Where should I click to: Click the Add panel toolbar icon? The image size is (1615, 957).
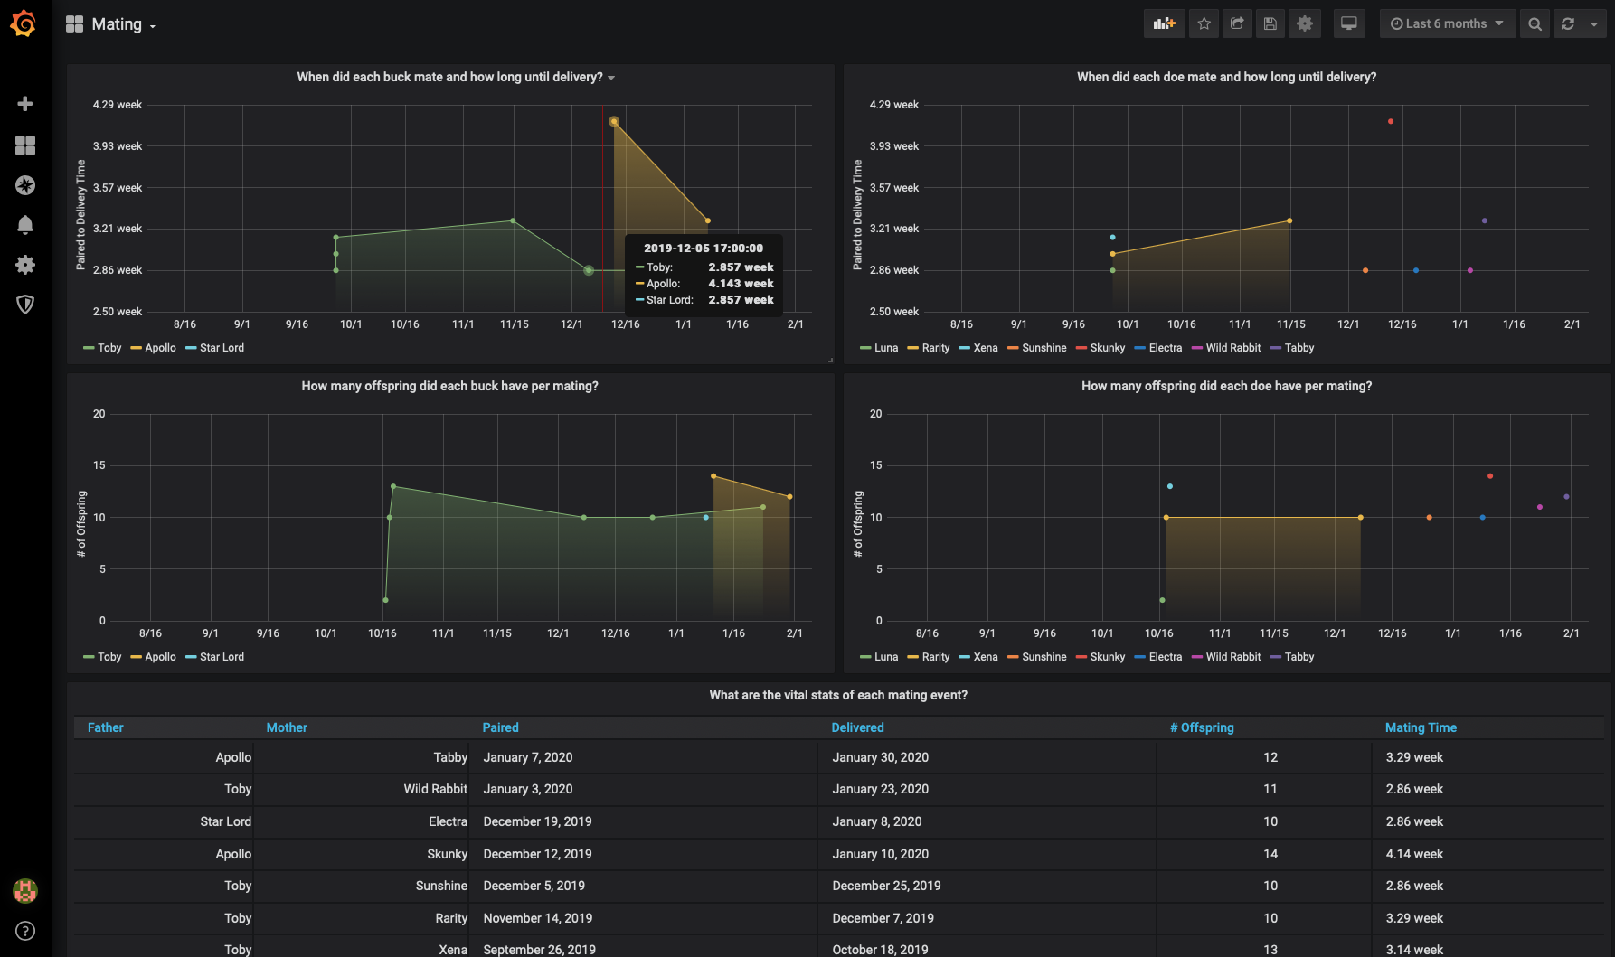click(x=1164, y=24)
